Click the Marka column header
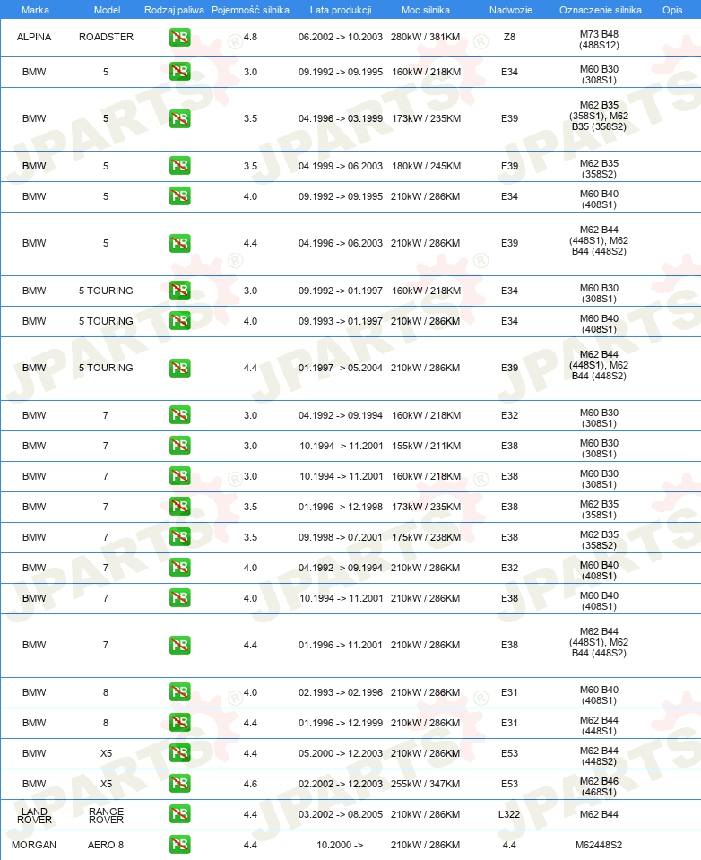Screen dimensions: 701x860 pyautogui.click(x=35, y=10)
